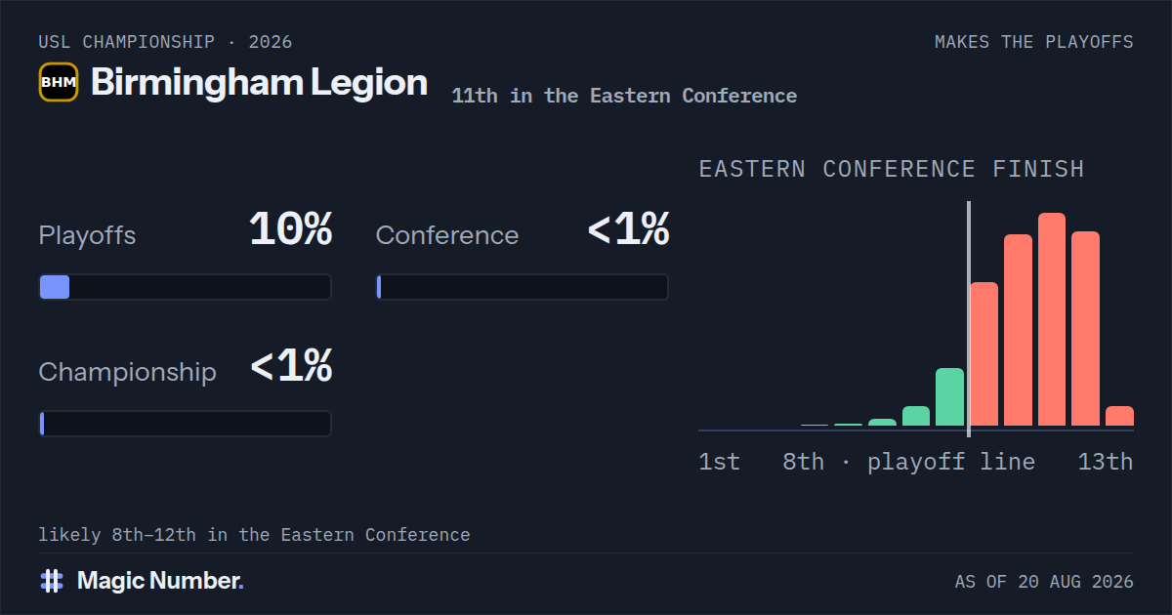Click the 1st axis label under histogram
1172x615 pixels.
(x=720, y=462)
